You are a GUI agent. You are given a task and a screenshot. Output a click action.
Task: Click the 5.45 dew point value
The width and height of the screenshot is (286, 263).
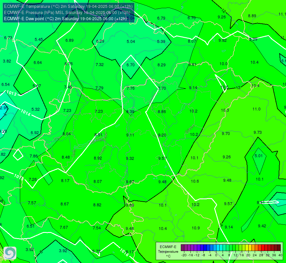[39, 40]
